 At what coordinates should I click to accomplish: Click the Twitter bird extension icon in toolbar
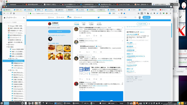[x=157, y=13]
